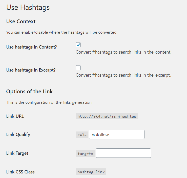The width and height of the screenshot is (187, 178).
Task: Click the Use Context section heading
Action: (x=21, y=21)
